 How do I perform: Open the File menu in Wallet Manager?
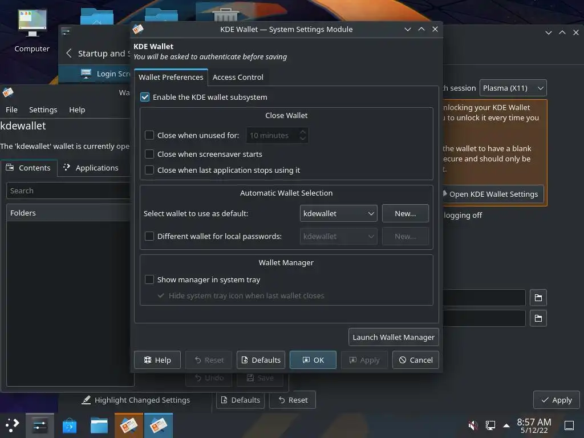coord(11,109)
